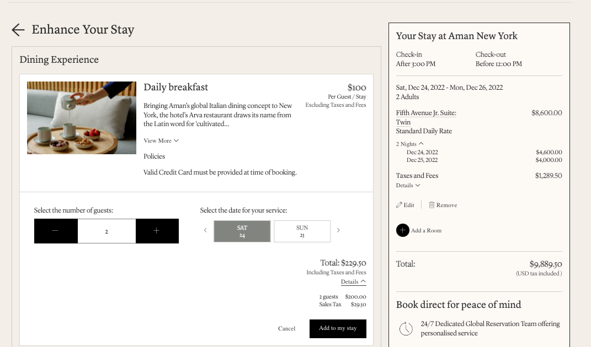The width and height of the screenshot is (591, 347).
Task: Click the number of guests field
Action: [x=107, y=231]
